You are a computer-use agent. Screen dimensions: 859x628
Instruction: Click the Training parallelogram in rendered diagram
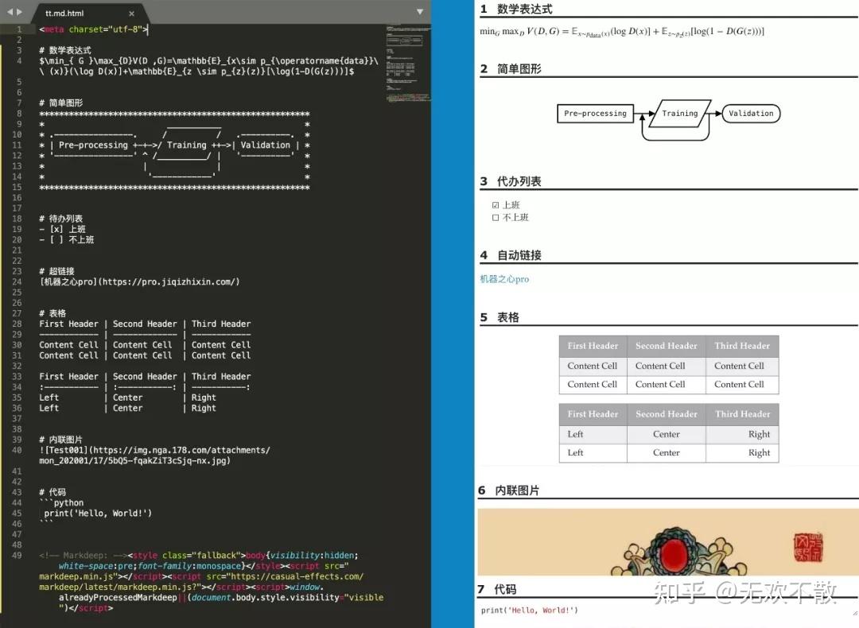(680, 114)
